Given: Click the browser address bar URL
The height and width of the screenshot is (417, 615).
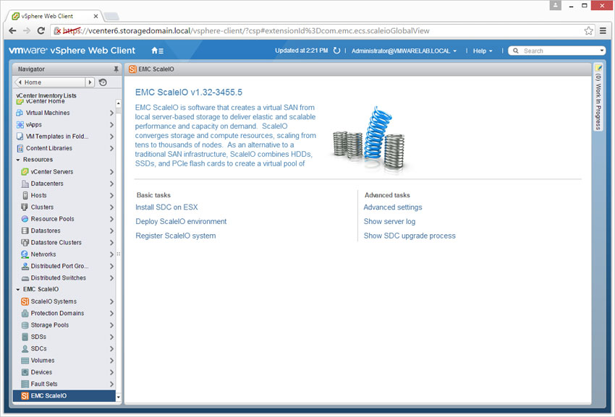Looking at the screenshot, I should coord(245,30).
